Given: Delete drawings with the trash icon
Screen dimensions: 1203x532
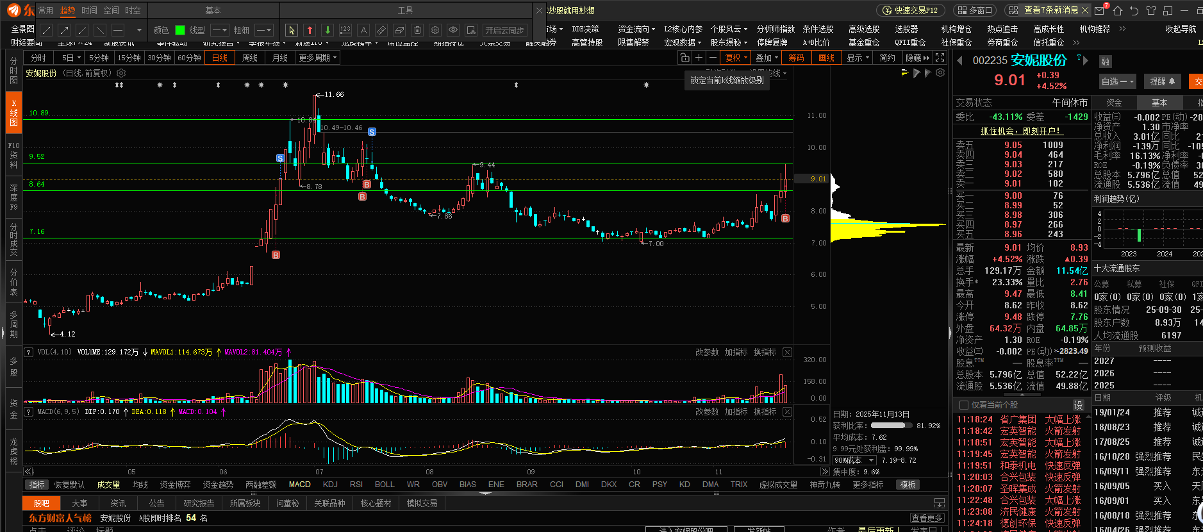Looking at the screenshot, I should [417, 30].
